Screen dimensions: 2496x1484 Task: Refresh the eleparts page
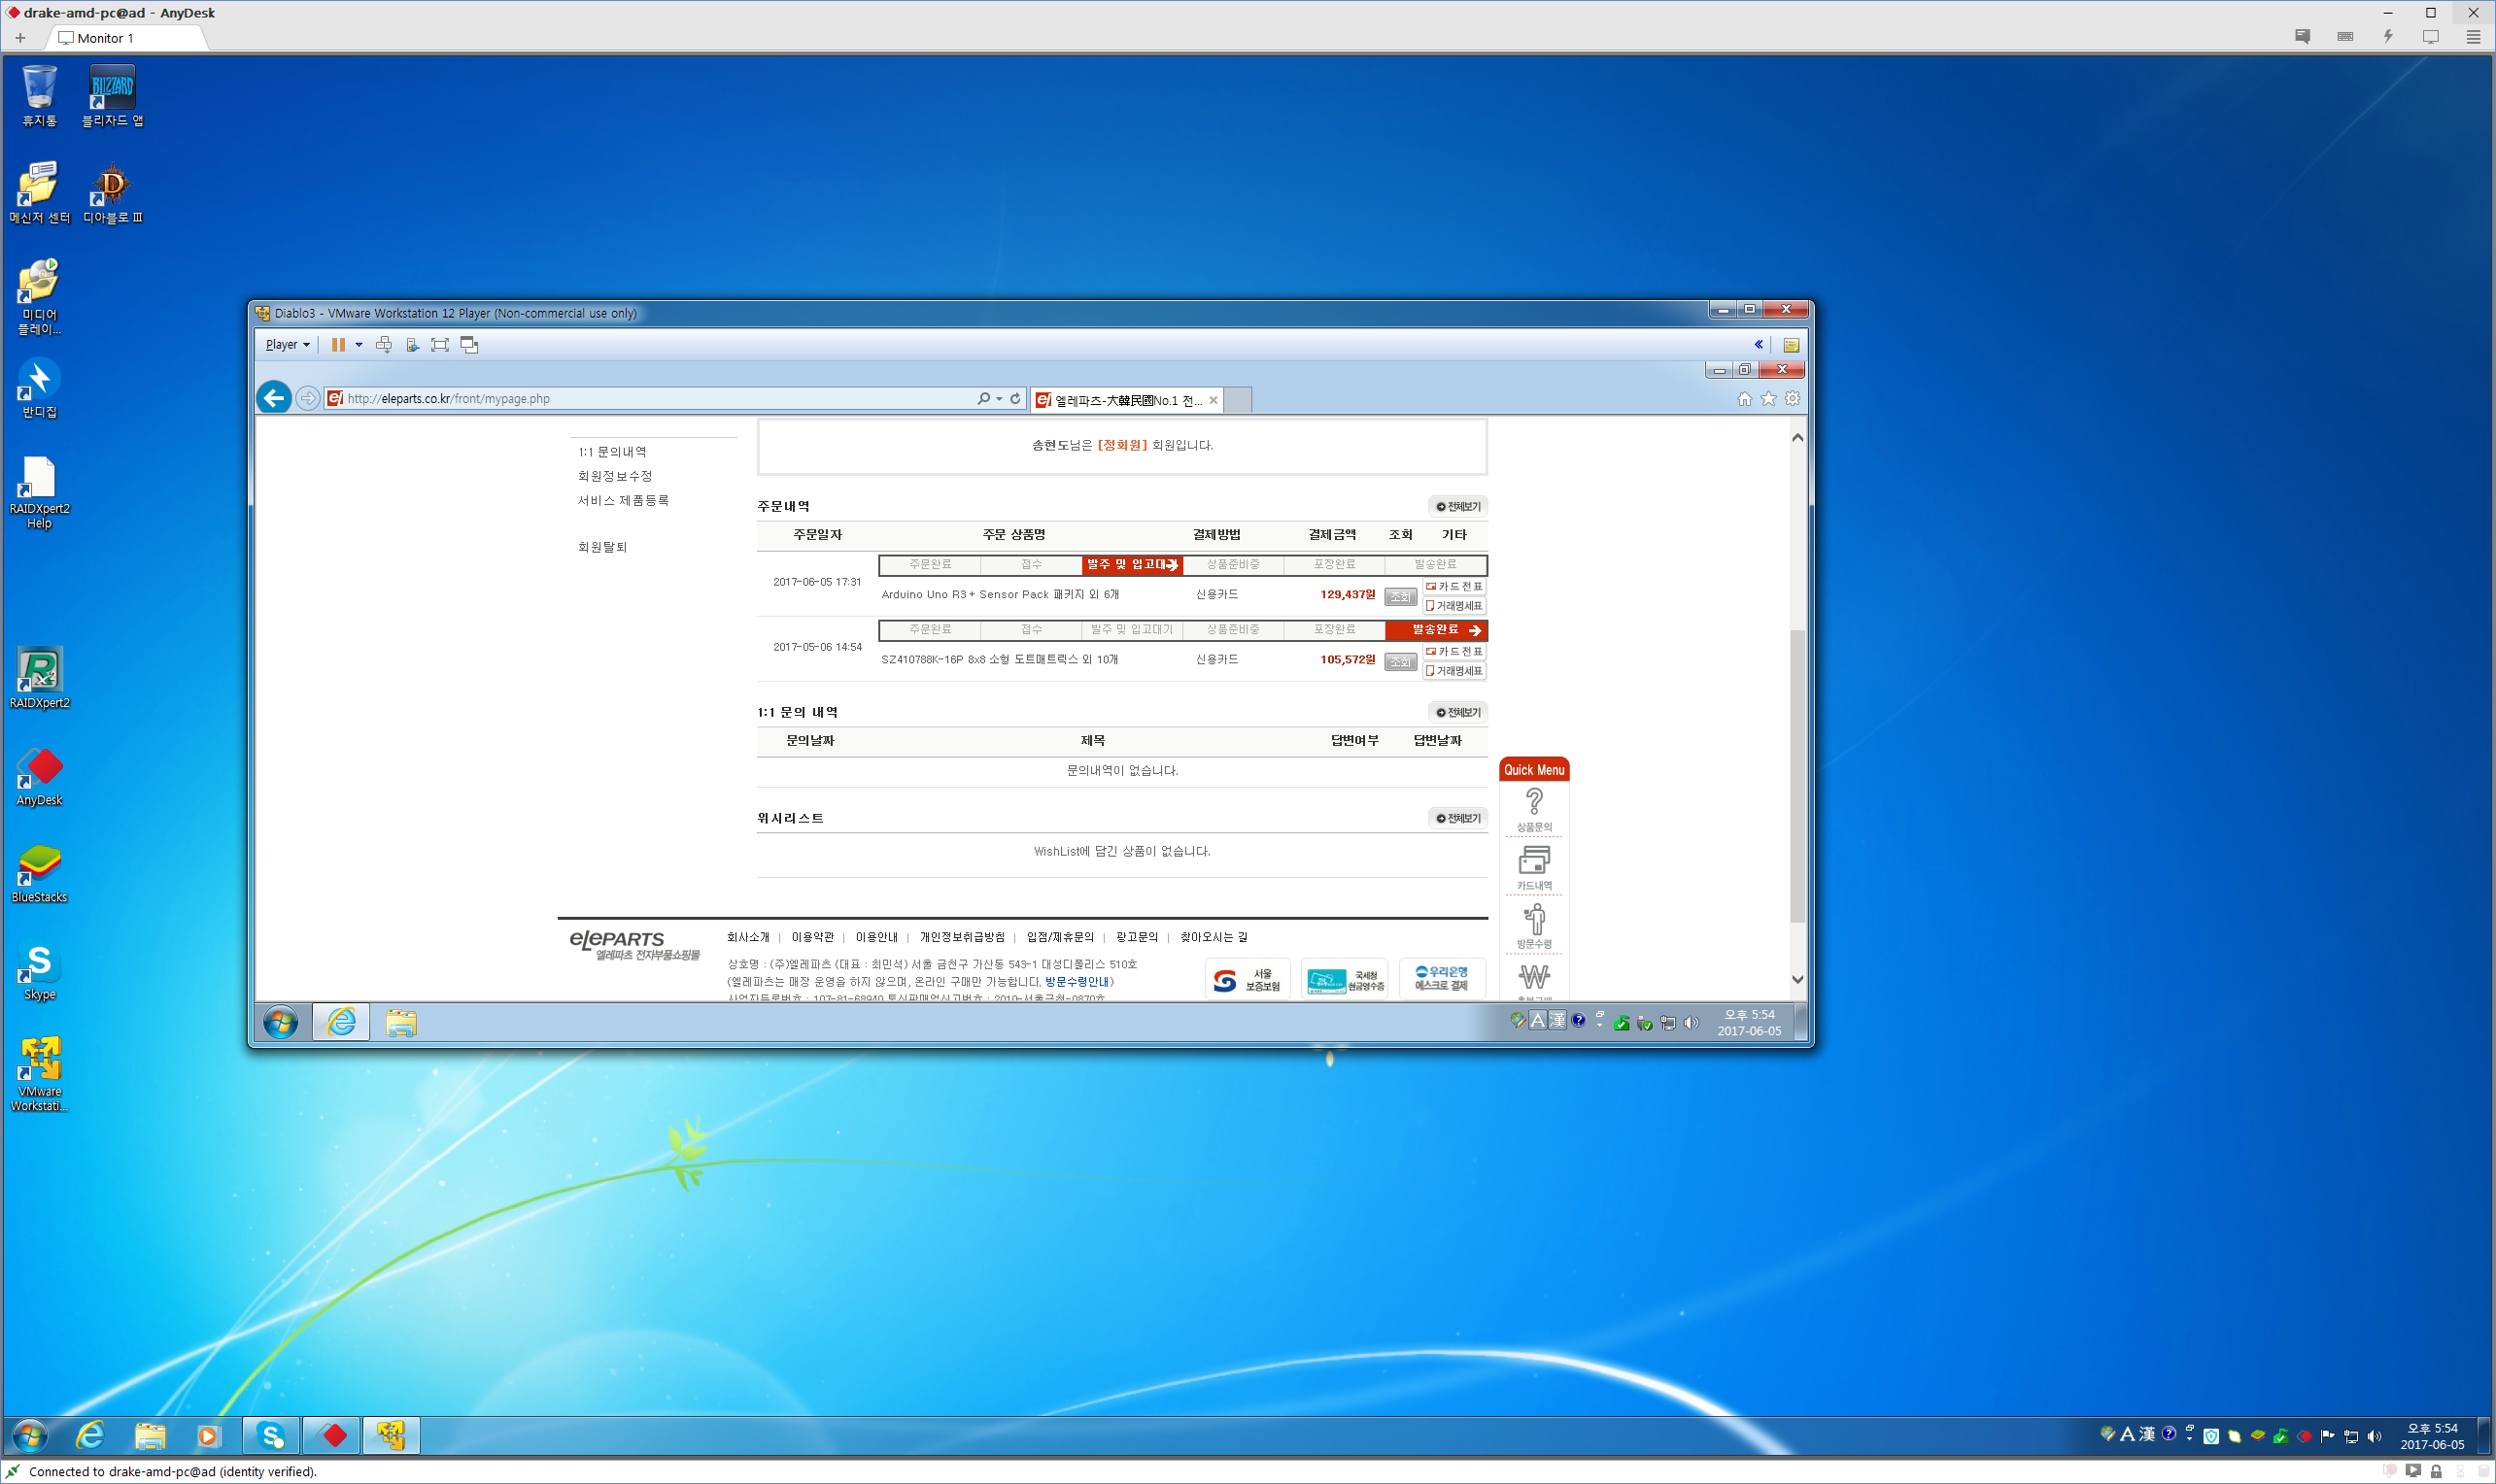pyautogui.click(x=1015, y=398)
